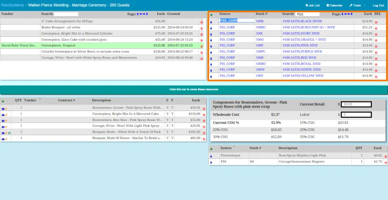Image resolution: width=388 pixels, height=200 pixels.
Task: Open the link icon for Corsage, Wrist contract item
Action: (x=6, y=127)
